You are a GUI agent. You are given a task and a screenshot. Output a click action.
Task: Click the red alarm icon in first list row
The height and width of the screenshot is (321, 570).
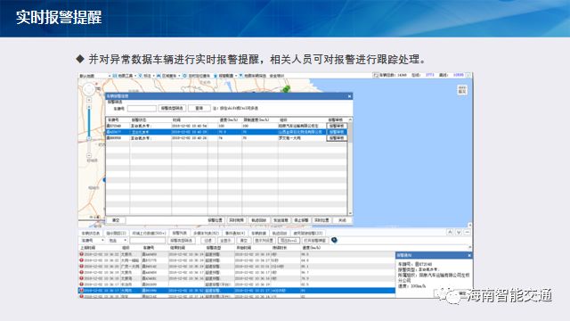pos(81,254)
